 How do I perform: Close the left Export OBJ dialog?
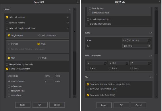click(x=78, y=2)
